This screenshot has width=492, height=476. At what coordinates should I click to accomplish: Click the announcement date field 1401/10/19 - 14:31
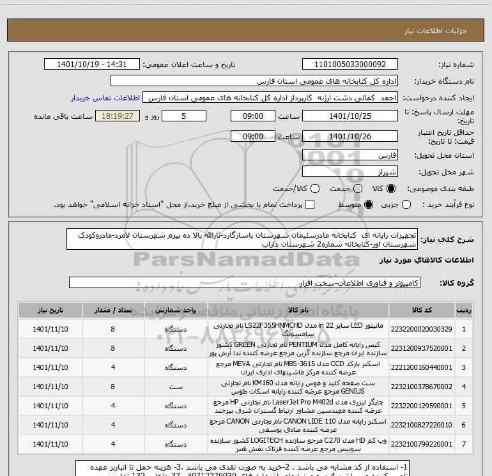[x=91, y=65]
